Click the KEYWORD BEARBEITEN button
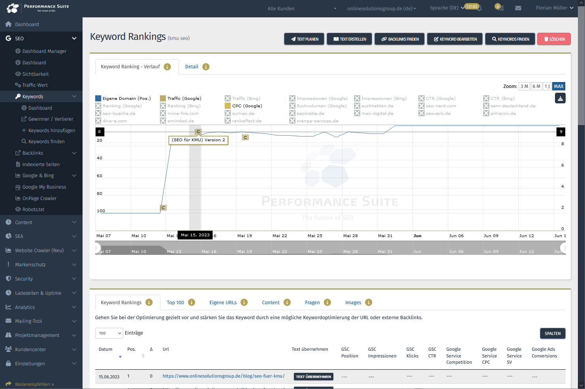The height and width of the screenshot is (389, 585). click(x=455, y=39)
